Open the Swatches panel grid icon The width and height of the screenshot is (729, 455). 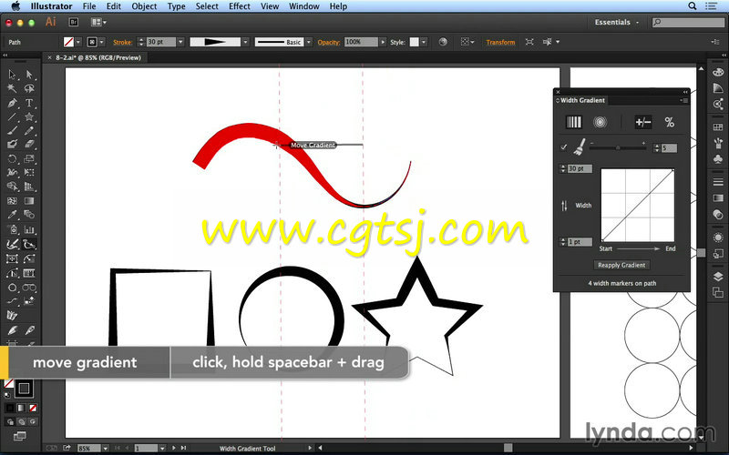[718, 126]
